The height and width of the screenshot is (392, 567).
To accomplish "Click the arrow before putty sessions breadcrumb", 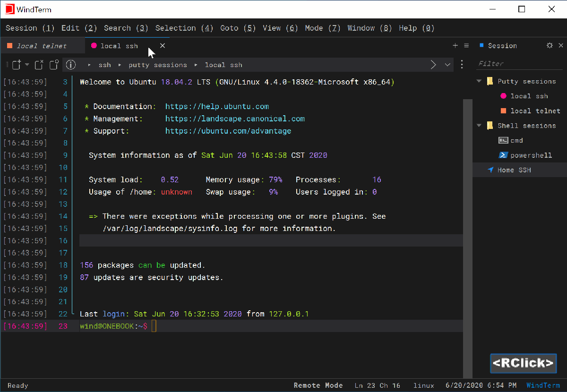I will 120,65.
